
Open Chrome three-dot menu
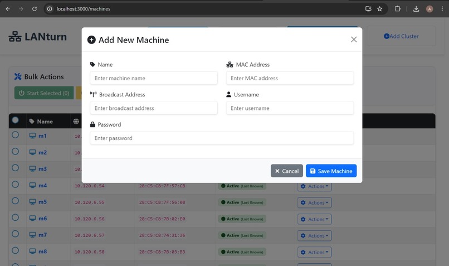coord(442,9)
